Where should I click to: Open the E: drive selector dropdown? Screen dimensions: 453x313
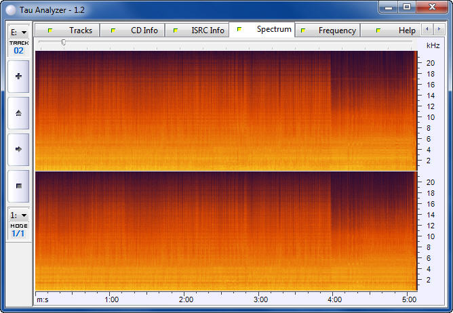(18, 32)
